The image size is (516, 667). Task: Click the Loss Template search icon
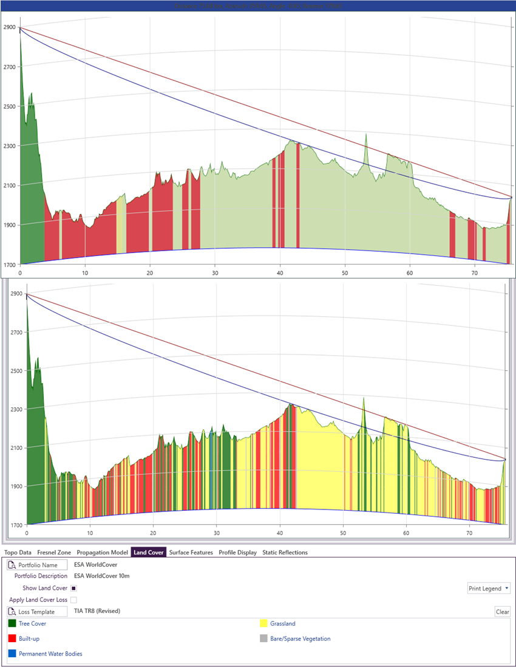pos(13,611)
